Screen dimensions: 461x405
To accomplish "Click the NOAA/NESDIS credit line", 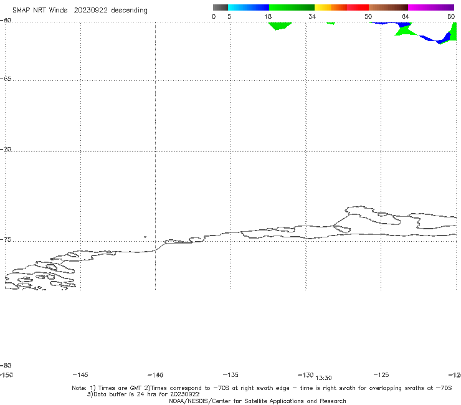I will [x=257, y=401].
